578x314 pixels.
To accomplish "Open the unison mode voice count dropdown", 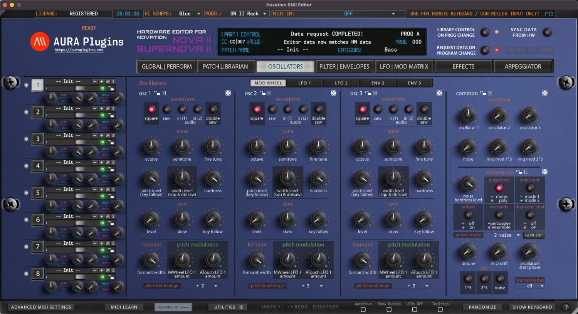I will (x=503, y=235).
